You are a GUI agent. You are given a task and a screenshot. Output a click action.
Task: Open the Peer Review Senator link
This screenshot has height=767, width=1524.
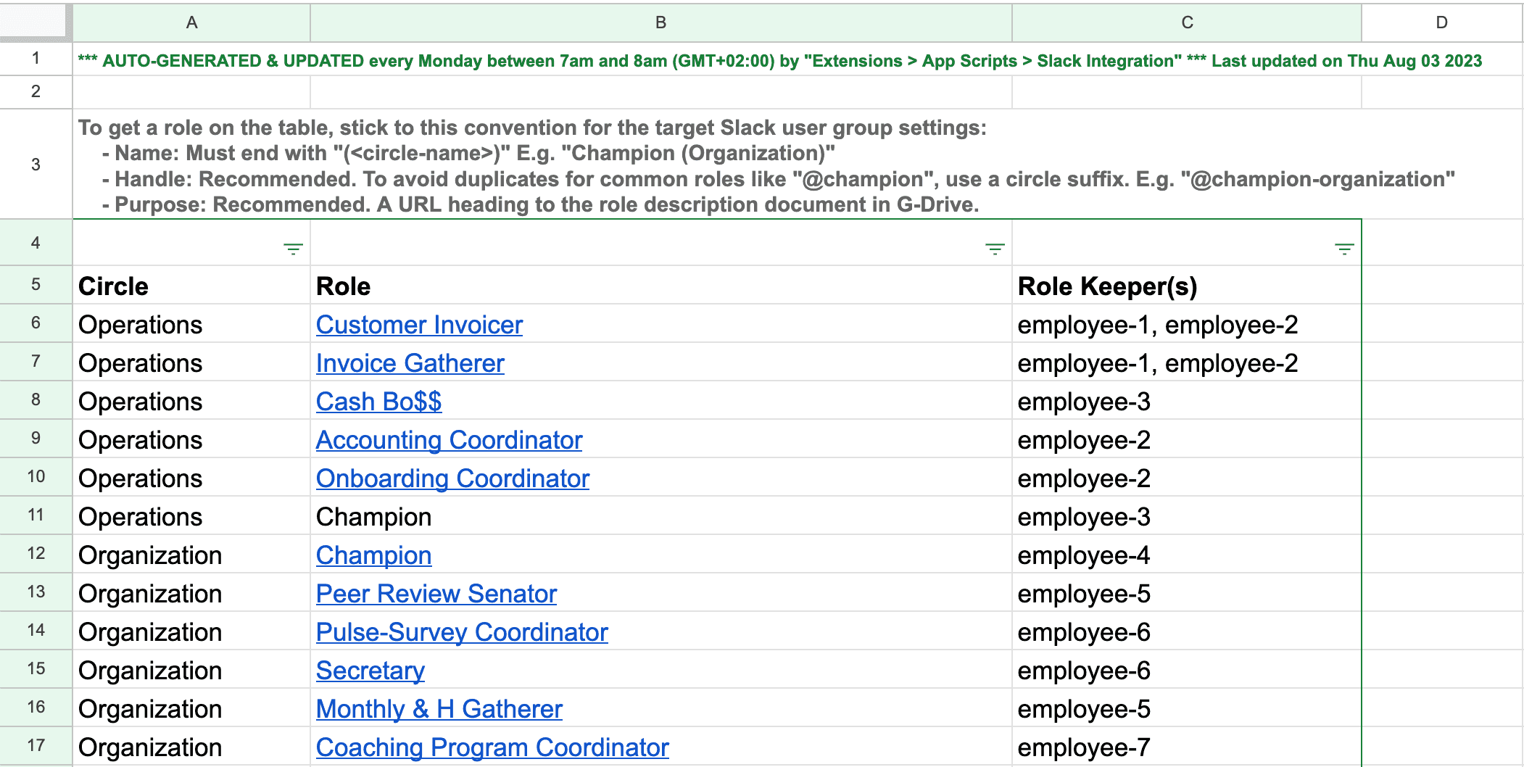pos(436,594)
